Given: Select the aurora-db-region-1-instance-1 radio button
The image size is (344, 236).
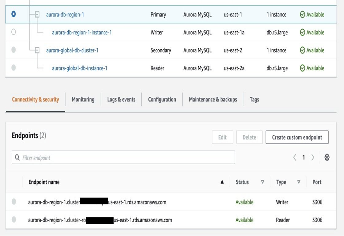Looking at the screenshot, I should click(x=14, y=32).
